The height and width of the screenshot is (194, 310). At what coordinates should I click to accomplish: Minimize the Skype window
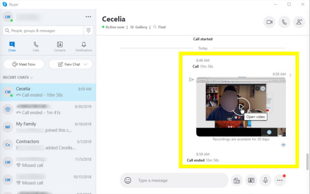tap(275, 4)
